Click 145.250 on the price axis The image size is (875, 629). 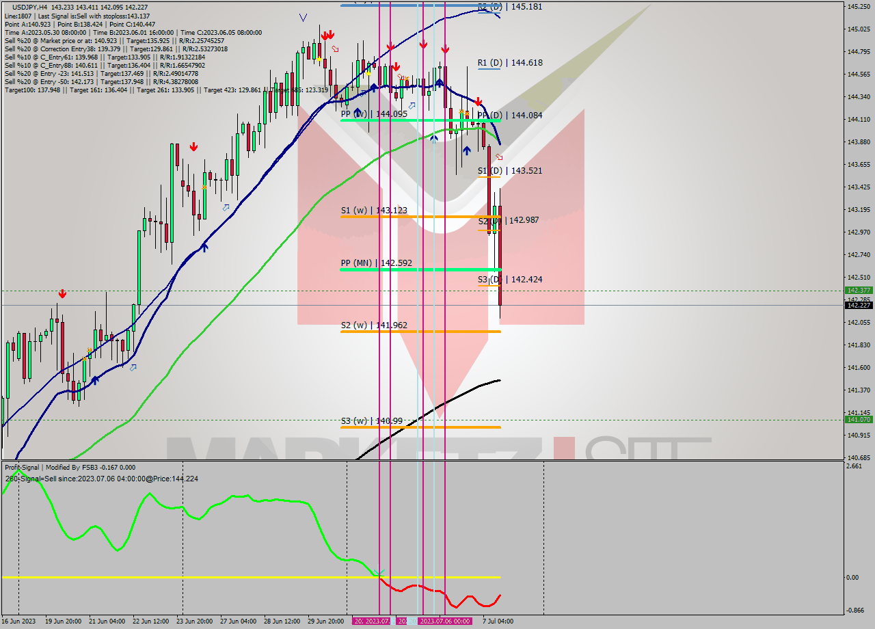(858, 6)
